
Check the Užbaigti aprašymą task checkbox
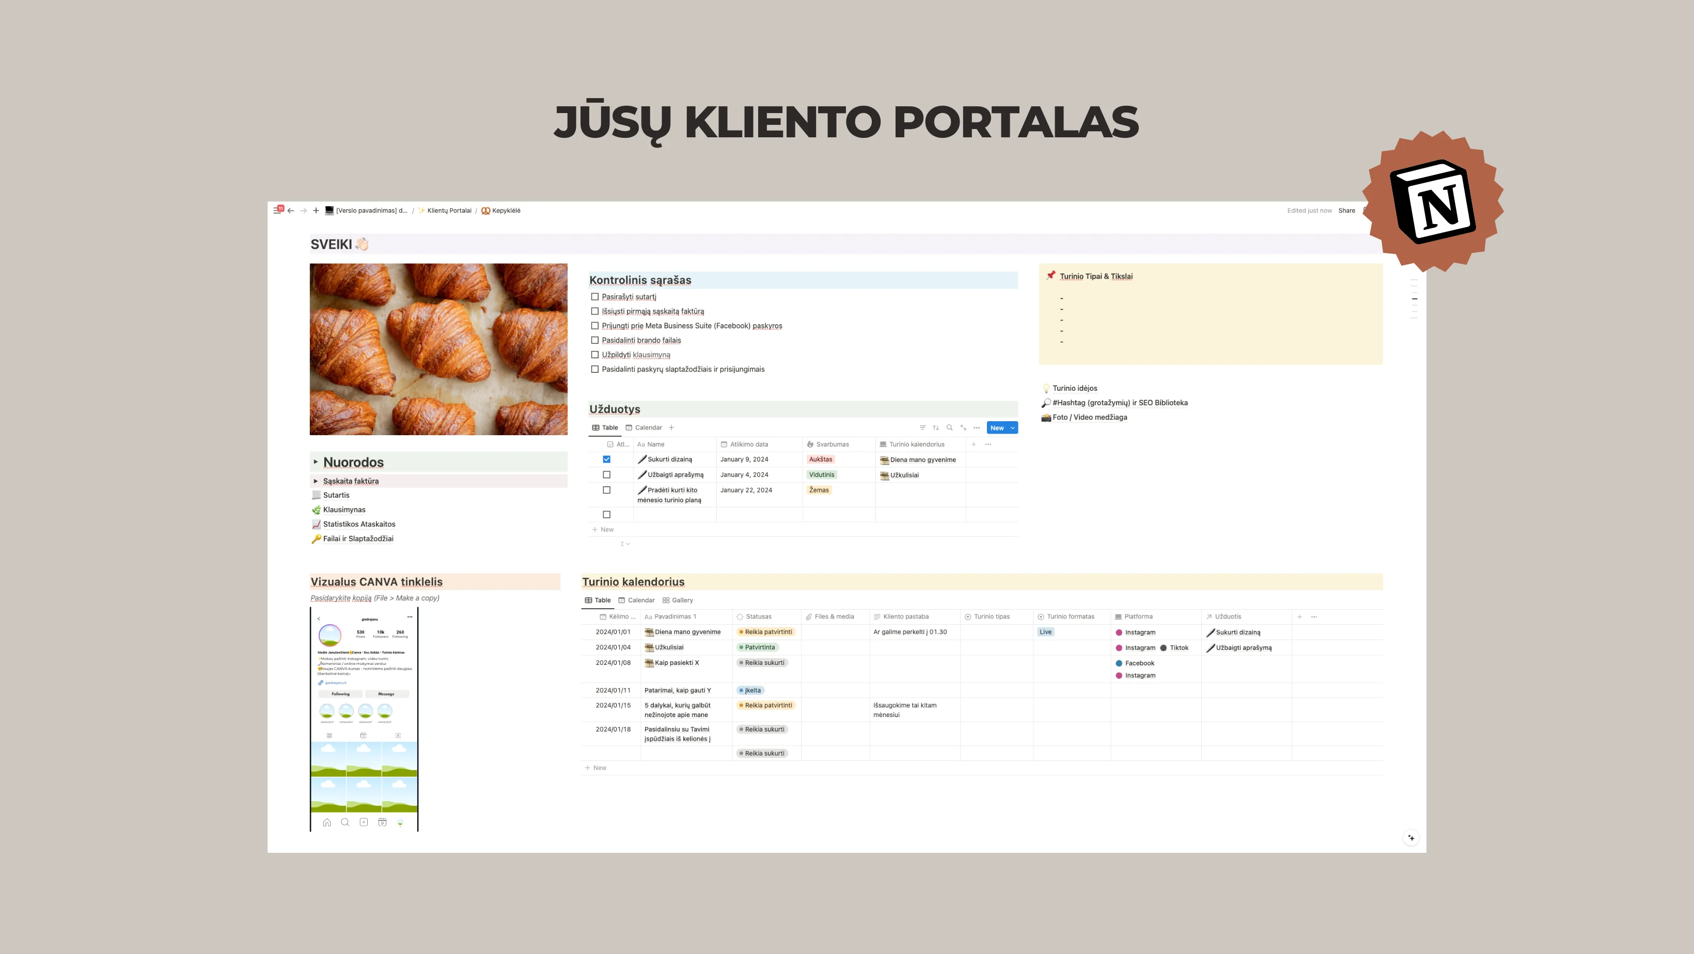coord(607,475)
